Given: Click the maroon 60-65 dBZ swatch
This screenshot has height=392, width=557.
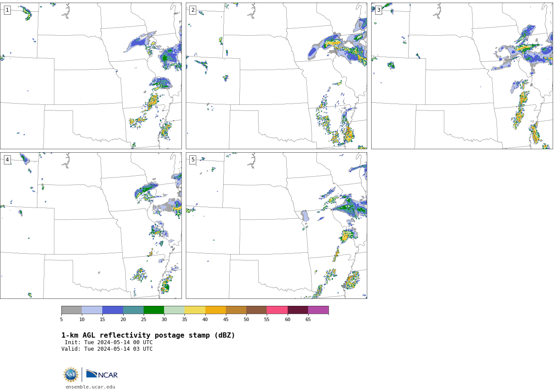Looking at the screenshot, I should click(298, 310).
